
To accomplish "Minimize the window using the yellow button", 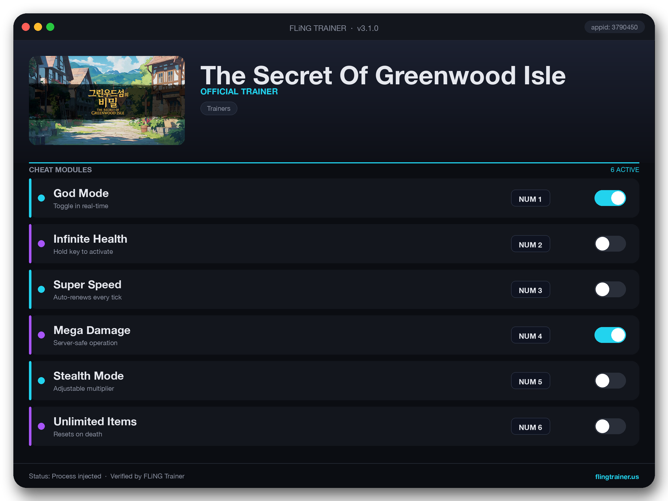I will [x=38, y=27].
